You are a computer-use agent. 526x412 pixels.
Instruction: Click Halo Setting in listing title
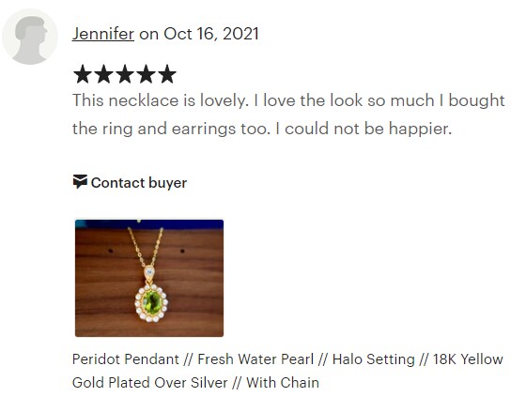click(374, 359)
